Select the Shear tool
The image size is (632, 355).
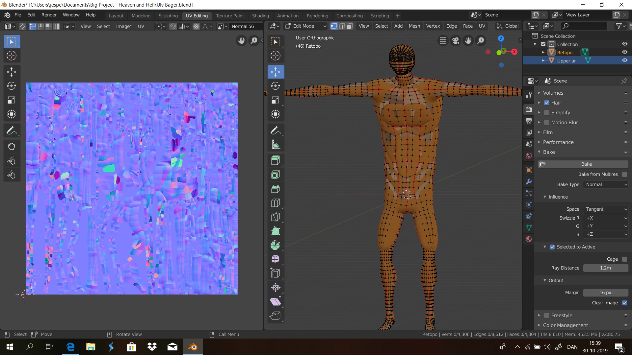tap(276, 302)
